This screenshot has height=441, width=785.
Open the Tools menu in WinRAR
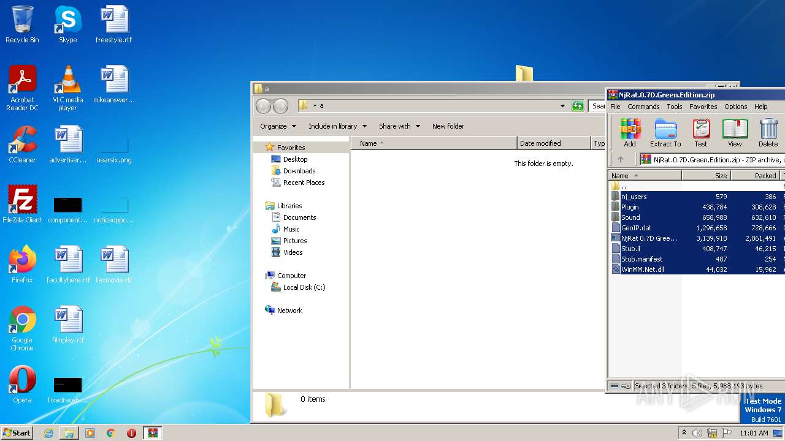point(675,107)
